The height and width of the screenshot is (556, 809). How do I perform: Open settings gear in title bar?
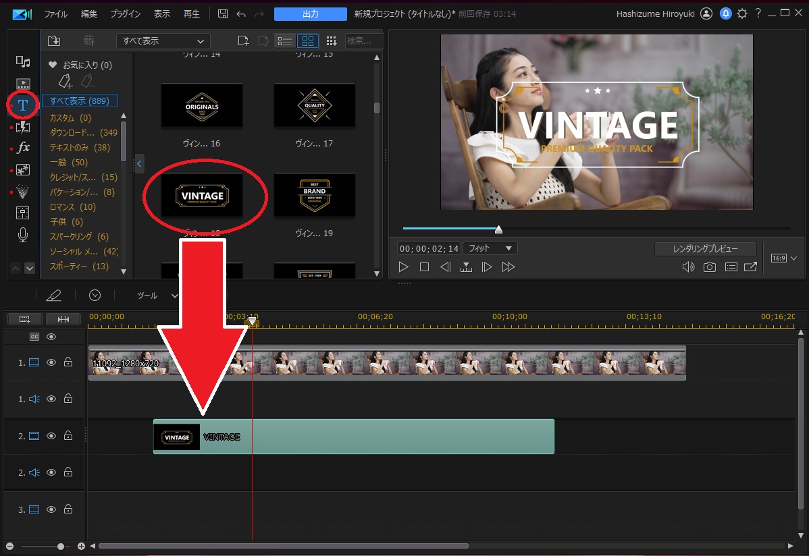[x=742, y=13]
